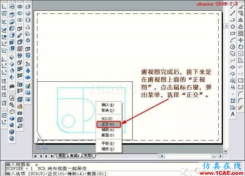Viewport: 245px width, 176px height.
Task: Select the Polygon draw tool
Action: (233, 27)
